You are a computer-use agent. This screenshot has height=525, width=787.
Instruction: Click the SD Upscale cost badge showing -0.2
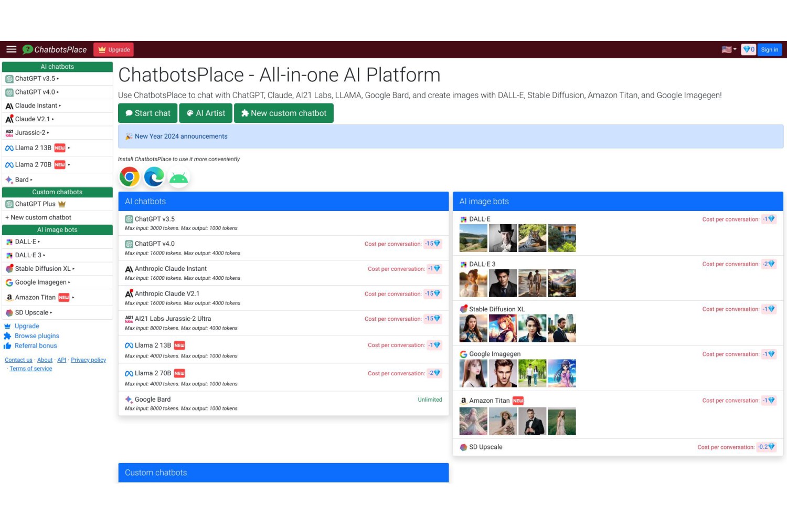pos(766,447)
